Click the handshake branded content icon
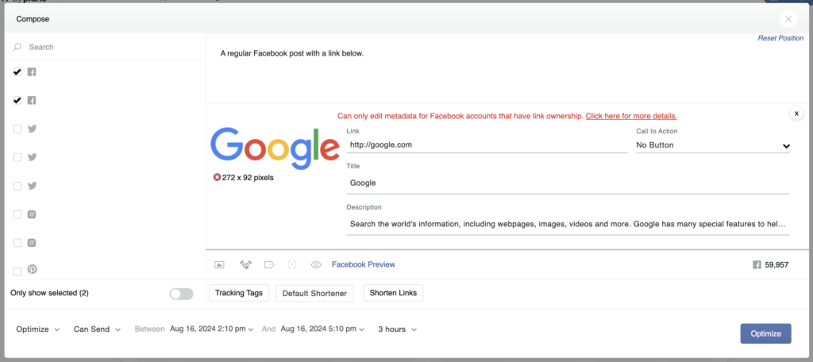 click(245, 264)
